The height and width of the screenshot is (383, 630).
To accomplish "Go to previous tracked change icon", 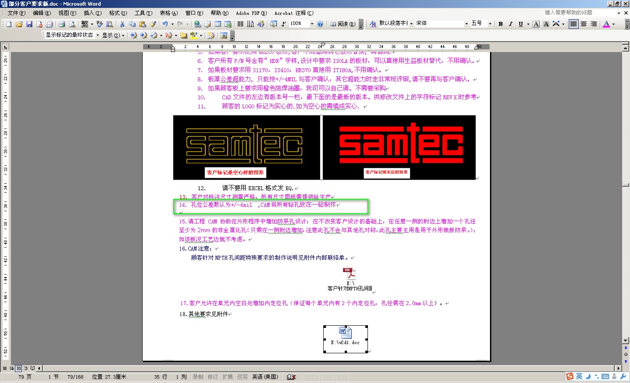I will click(133, 35).
